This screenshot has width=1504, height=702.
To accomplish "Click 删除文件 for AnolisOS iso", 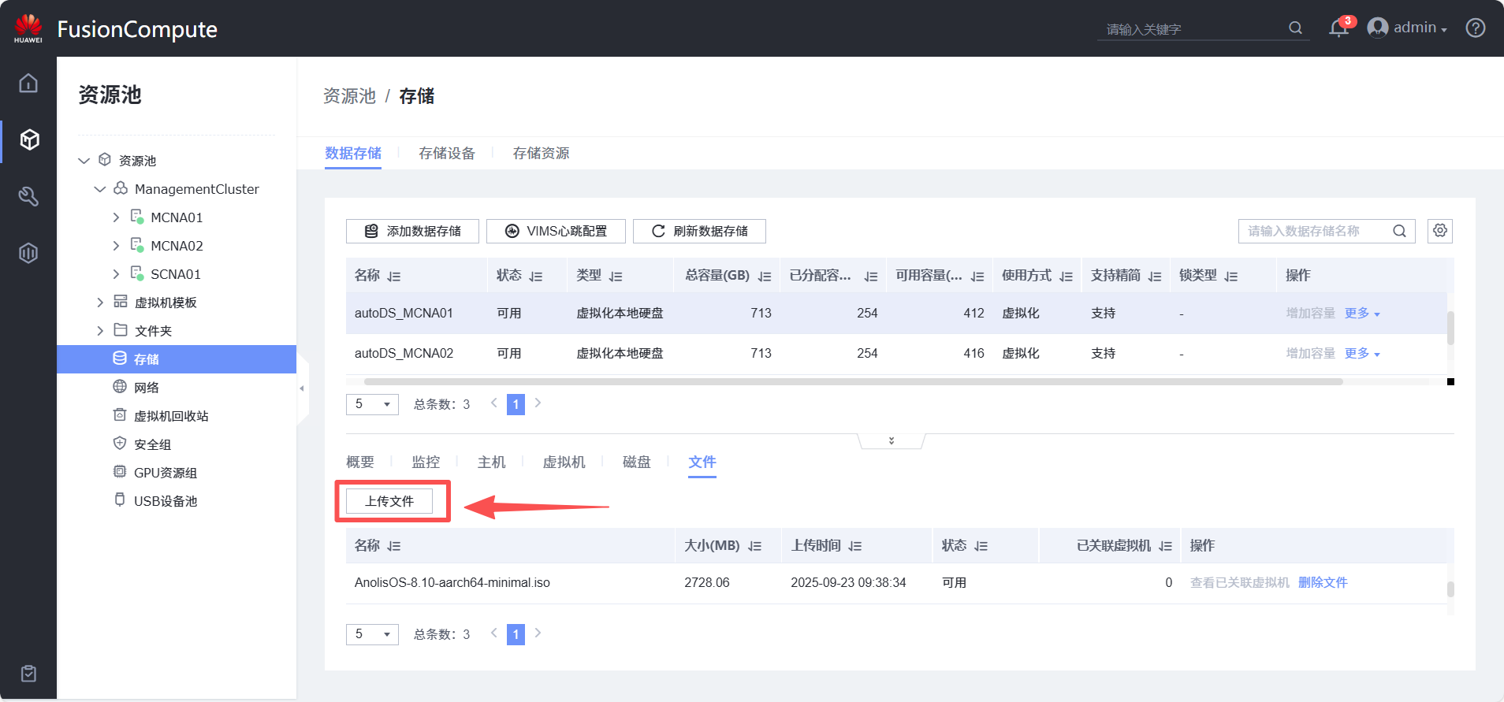I will (1323, 582).
